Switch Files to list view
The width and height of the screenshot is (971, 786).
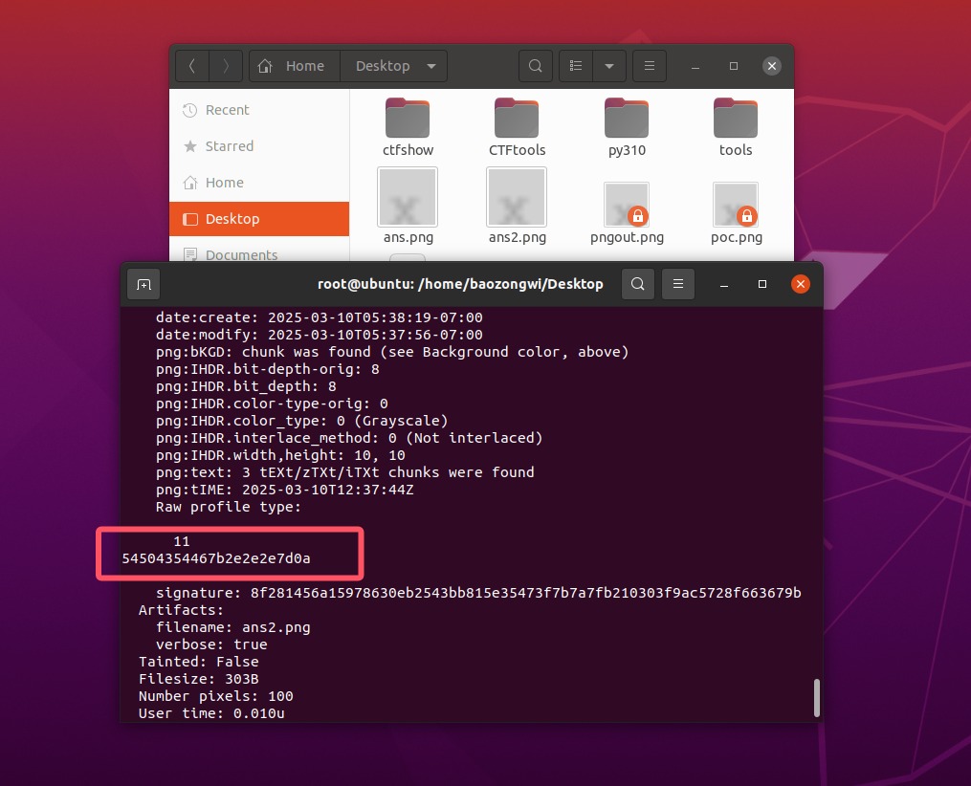click(576, 66)
